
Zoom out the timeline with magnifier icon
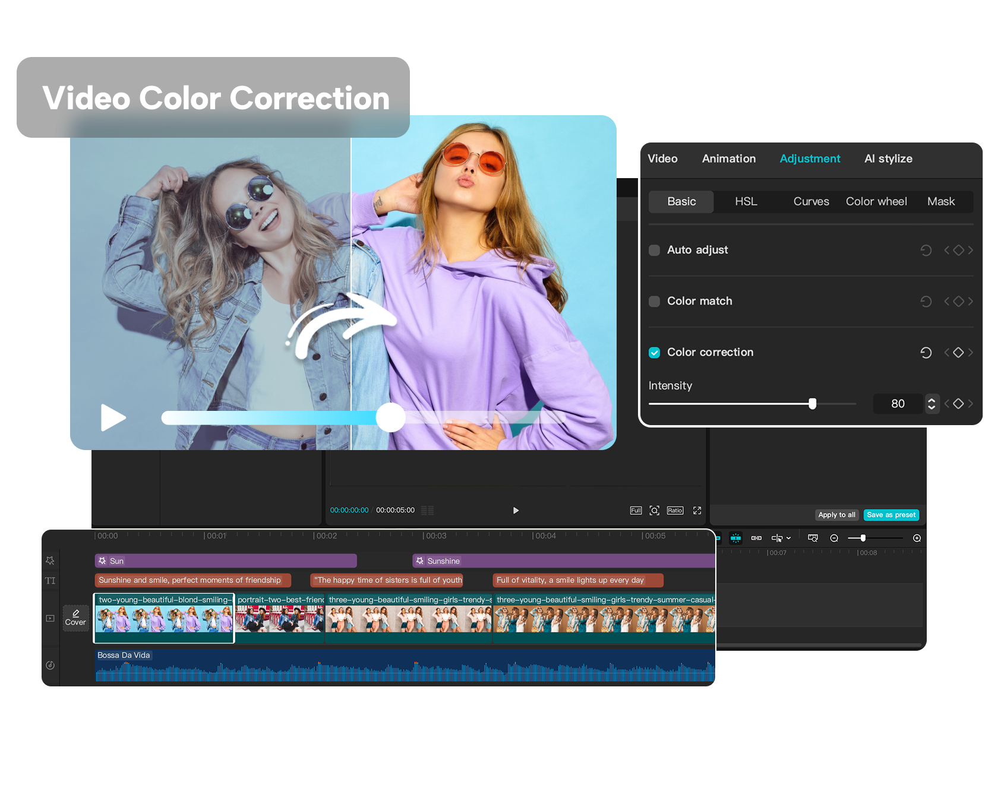tap(834, 539)
